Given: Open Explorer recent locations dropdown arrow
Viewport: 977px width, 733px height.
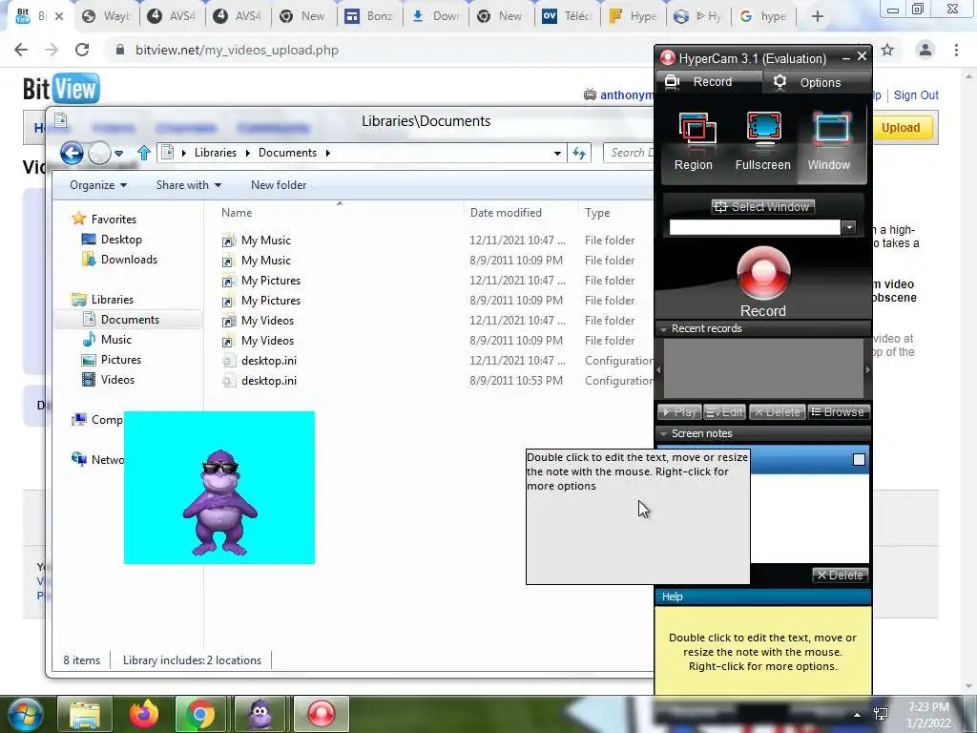Looking at the screenshot, I should point(119,153).
